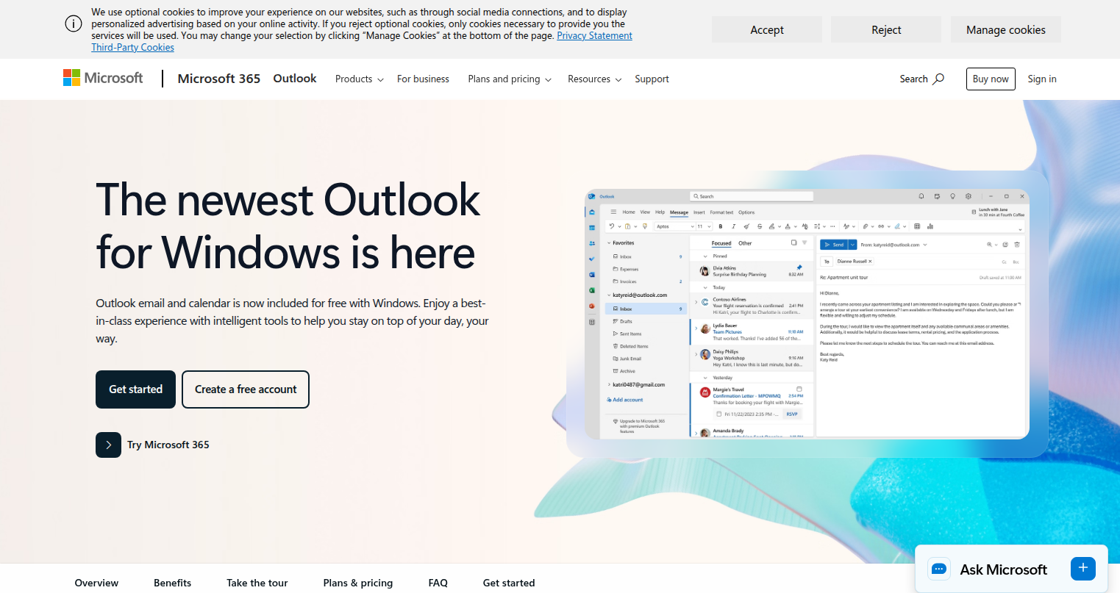Open Outlook settings via the gear icon
This screenshot has width=1120, height=593.
(x=969, y=196)
